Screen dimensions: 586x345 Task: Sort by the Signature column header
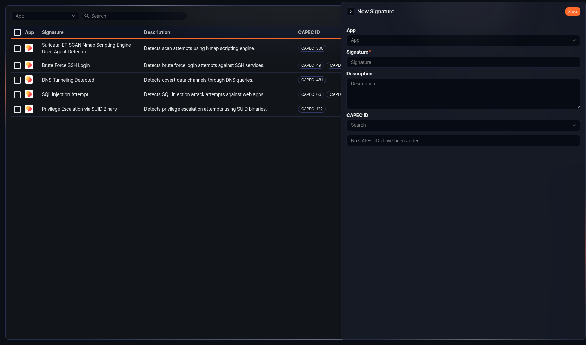pyautogui.click(x=53, y=32)
